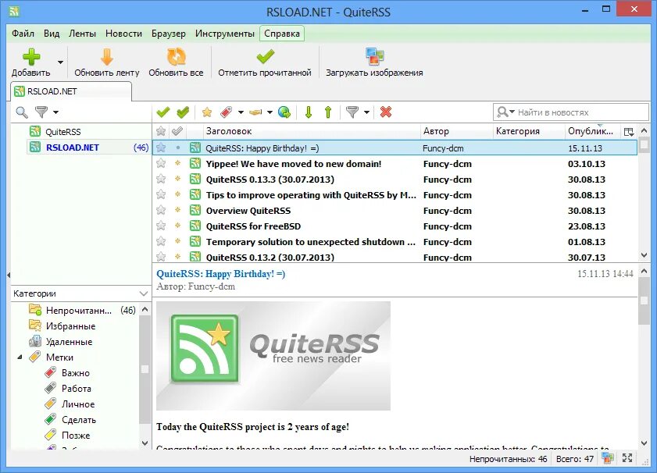657x473 pixels.
Task: Click Обновить все refresh icon
Action: (176, 57)
